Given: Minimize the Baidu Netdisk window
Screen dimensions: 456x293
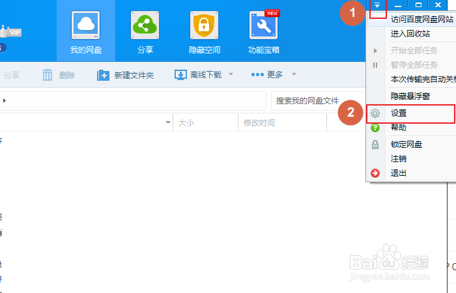Looking at the screenshot, I should click(x=398, y=5).
